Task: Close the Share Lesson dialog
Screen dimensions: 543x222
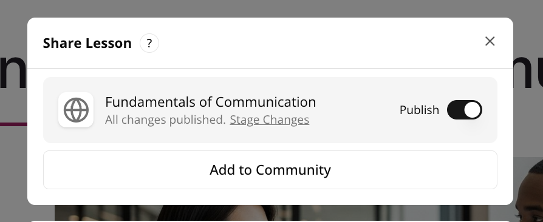Action: [490, 41]
